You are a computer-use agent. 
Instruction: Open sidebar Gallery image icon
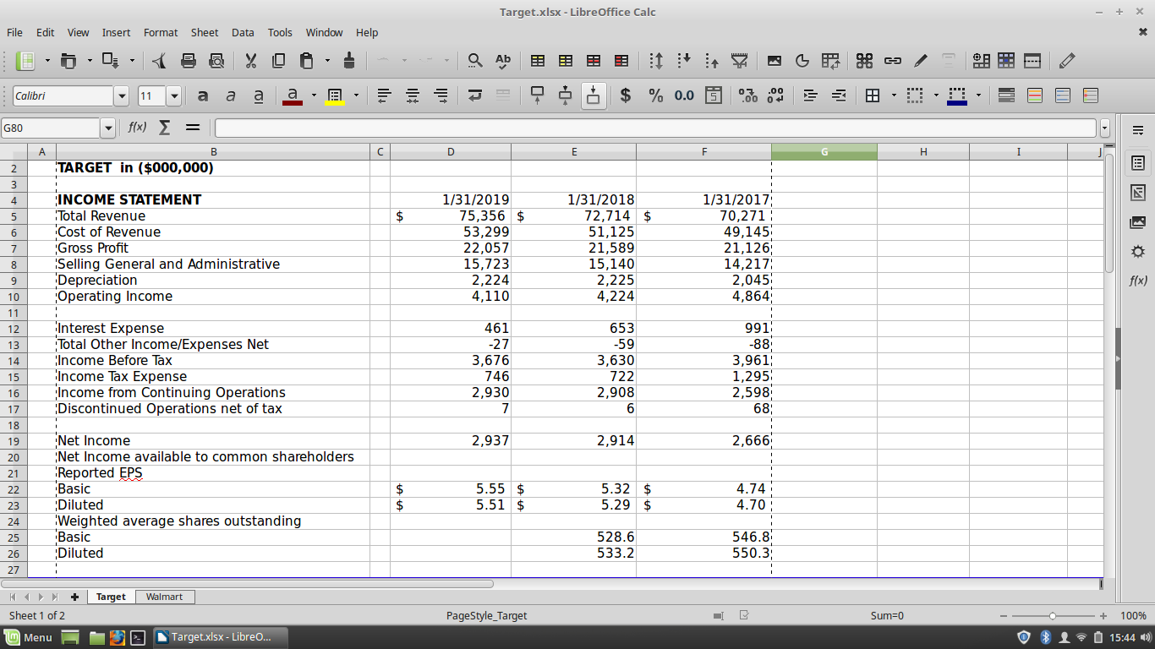pos(1138,222)
